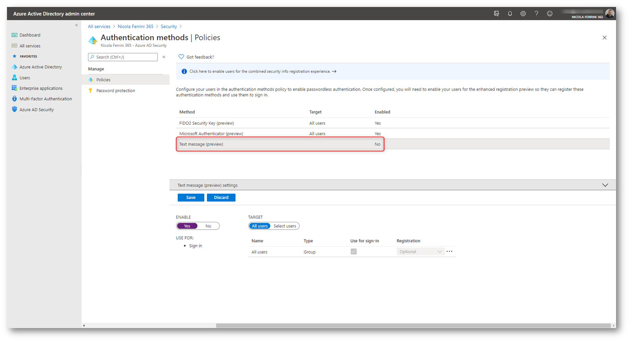Set Enable toggle to No
The width and height of the screenshot is (630, 342).
(208, 226)
